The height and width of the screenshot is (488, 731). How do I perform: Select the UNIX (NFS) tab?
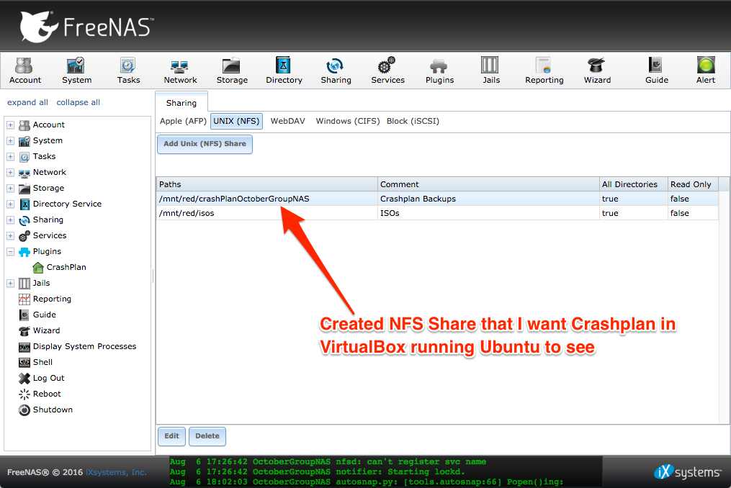[x=236, y=121]
